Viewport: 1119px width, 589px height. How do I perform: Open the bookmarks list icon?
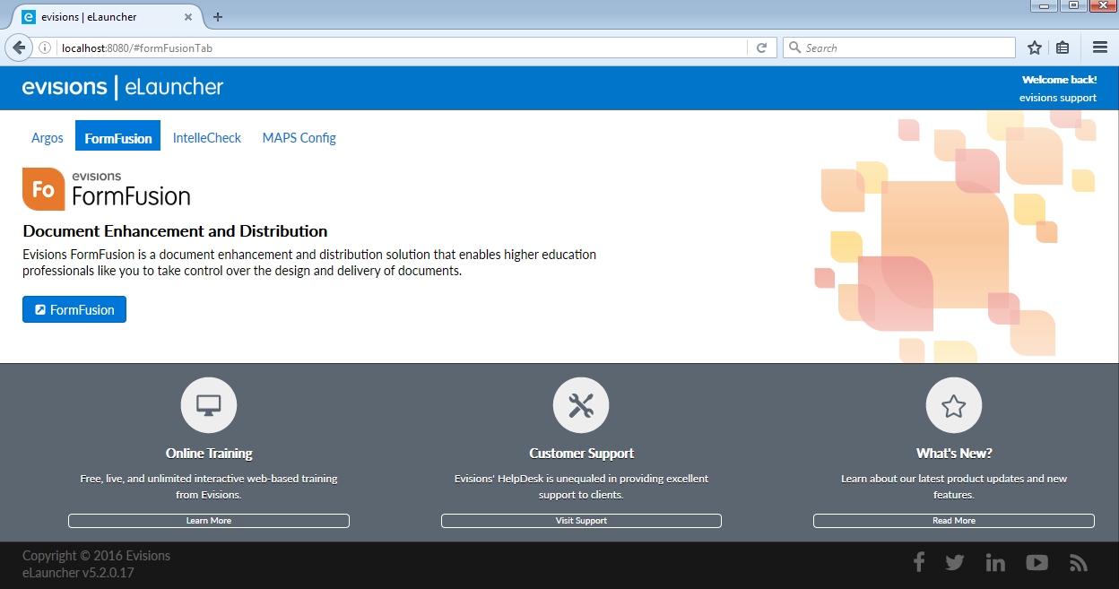[x=1063, y=48]
